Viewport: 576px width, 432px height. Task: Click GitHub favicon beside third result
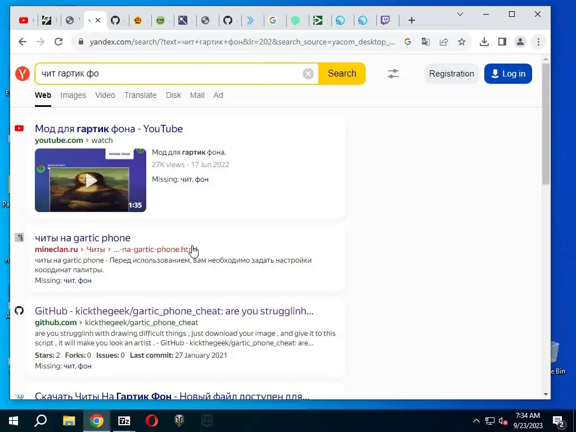pos(19,310)
